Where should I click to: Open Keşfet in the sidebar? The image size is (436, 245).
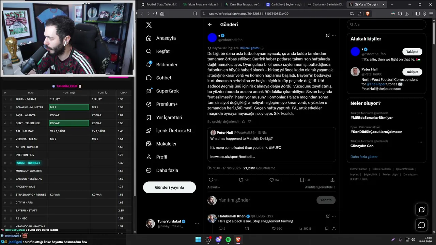(158, 51)
